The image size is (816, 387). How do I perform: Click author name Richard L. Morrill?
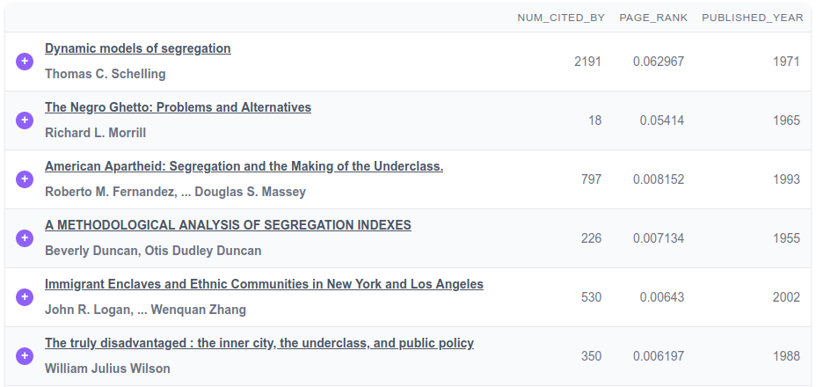(95, 133)
